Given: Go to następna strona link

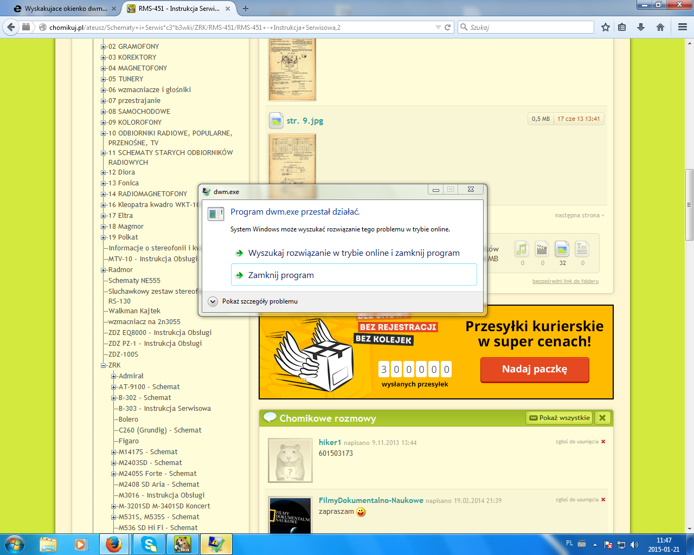Looking at the screenshot, I should [579, 215].
